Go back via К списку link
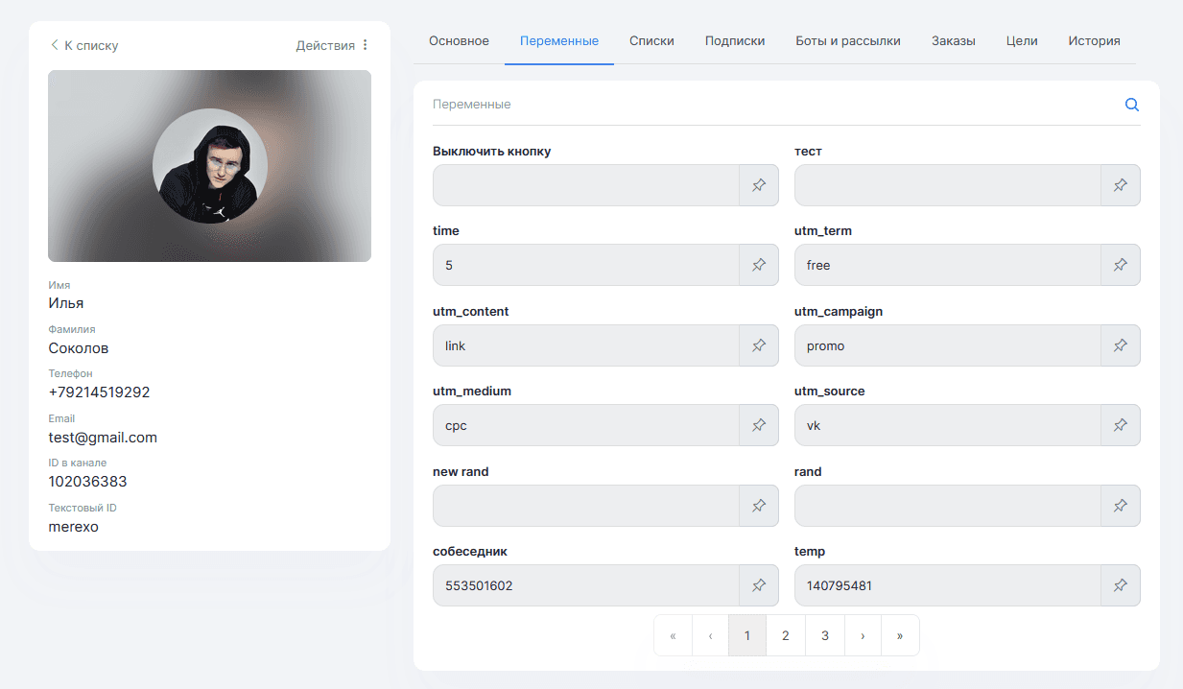The image size is (1183, 689). click(x=84, y=45)
